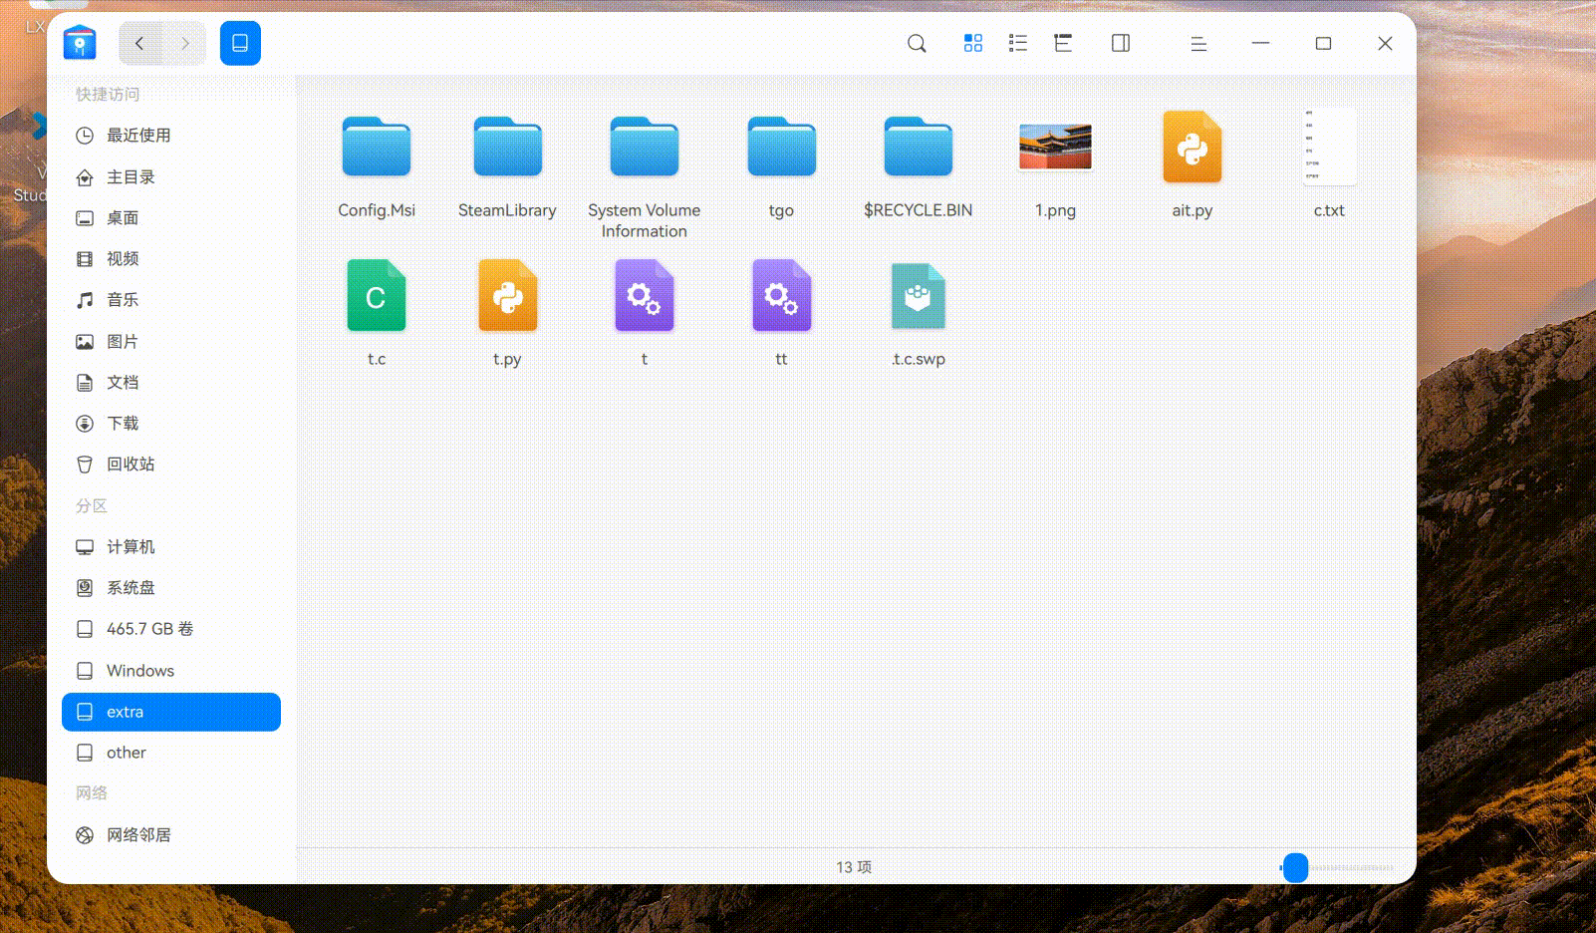Switch to icon grid view
Screen dimensions: 1596x933
pos(973,43)
